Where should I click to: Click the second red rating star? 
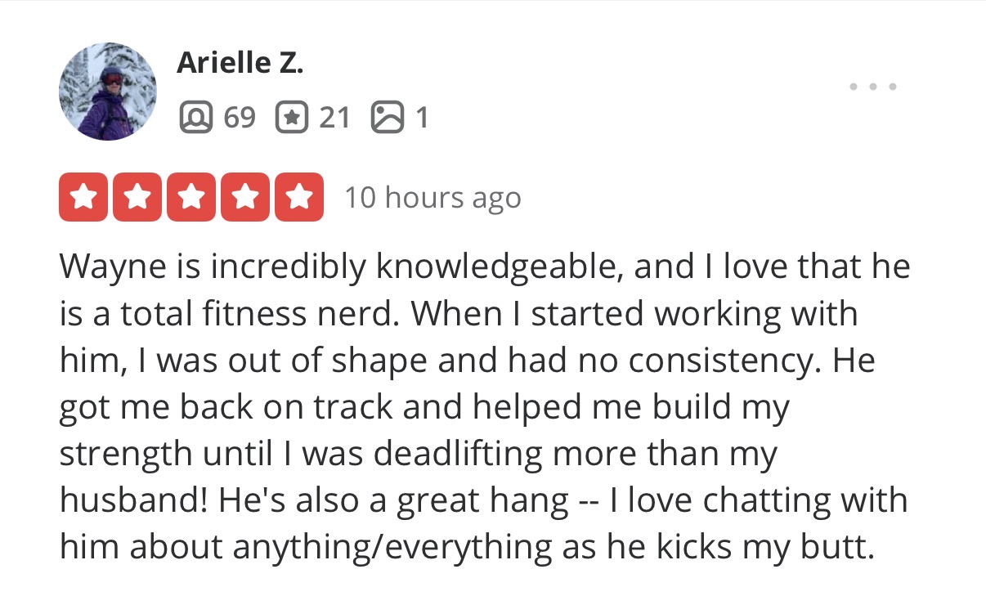[137, 197]
